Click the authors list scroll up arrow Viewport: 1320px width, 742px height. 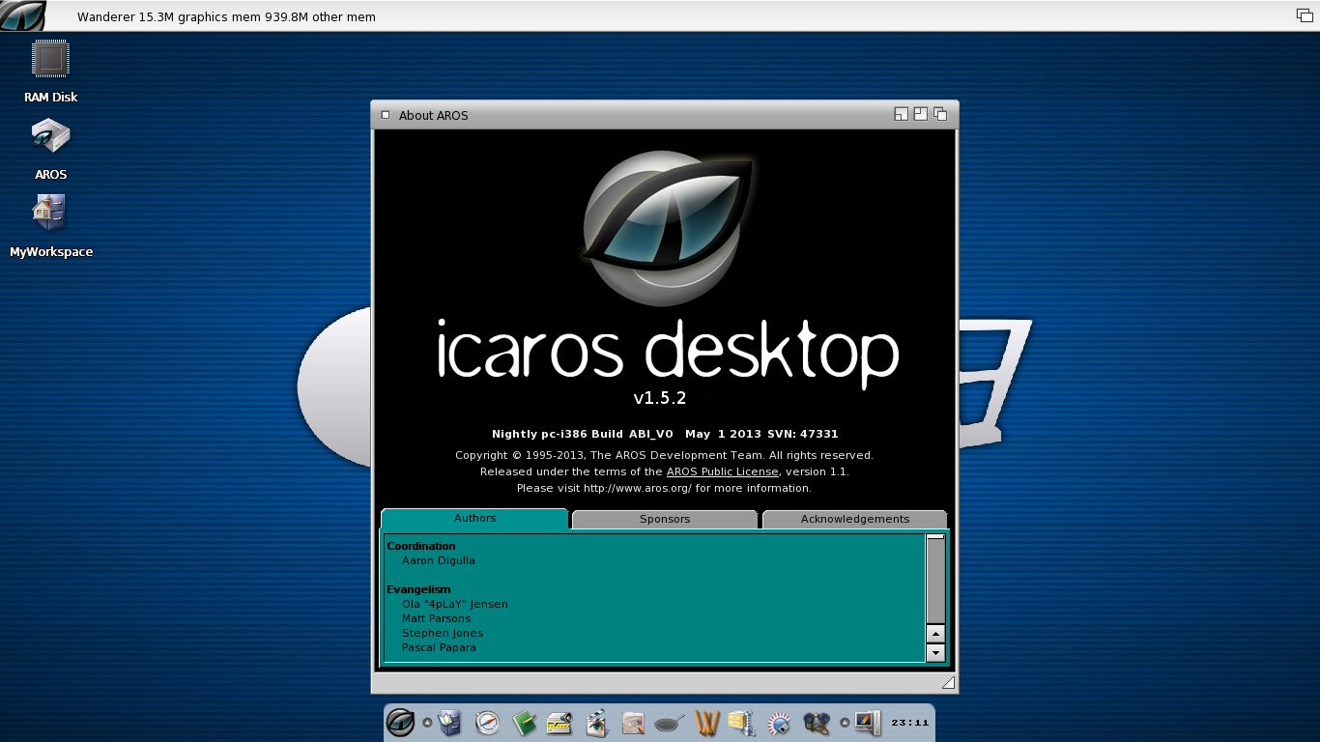pyautogui.click(x=934, y=634)
